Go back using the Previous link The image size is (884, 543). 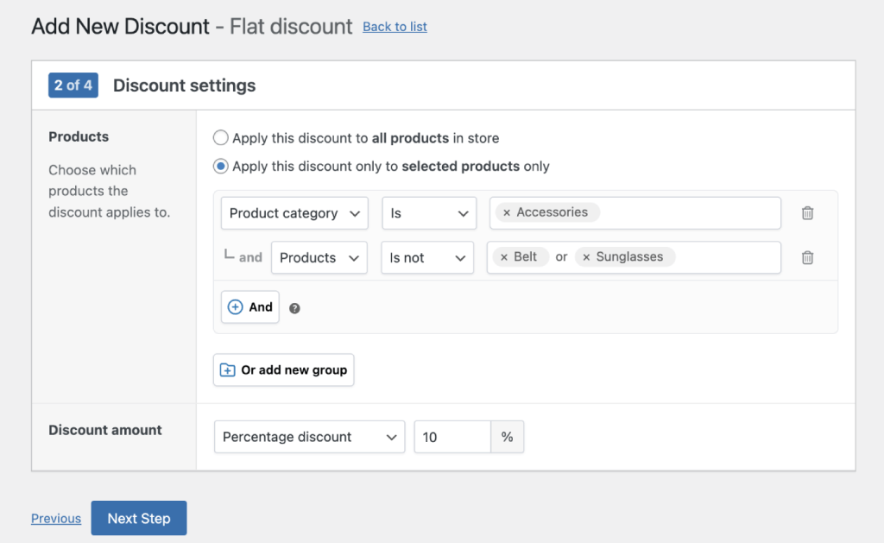[x=55, y=518]
